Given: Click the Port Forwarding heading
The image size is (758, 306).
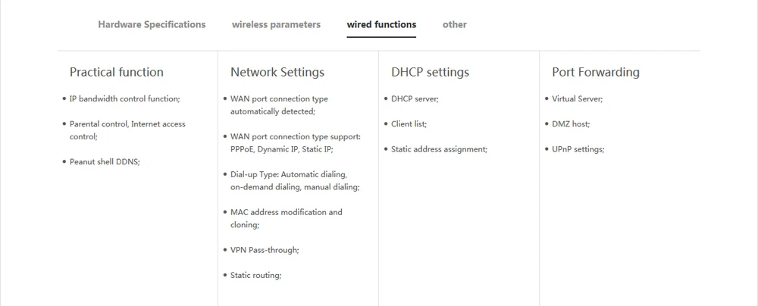Looking at the screenshot, I should 596,73.
